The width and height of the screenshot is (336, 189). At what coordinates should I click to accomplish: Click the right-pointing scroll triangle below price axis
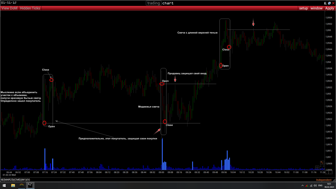click(331, 172)
